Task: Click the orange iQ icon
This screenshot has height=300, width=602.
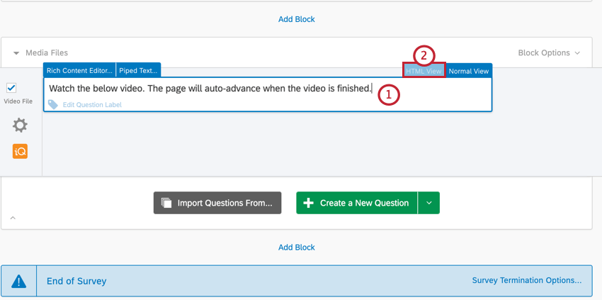Action: (20, 152)
